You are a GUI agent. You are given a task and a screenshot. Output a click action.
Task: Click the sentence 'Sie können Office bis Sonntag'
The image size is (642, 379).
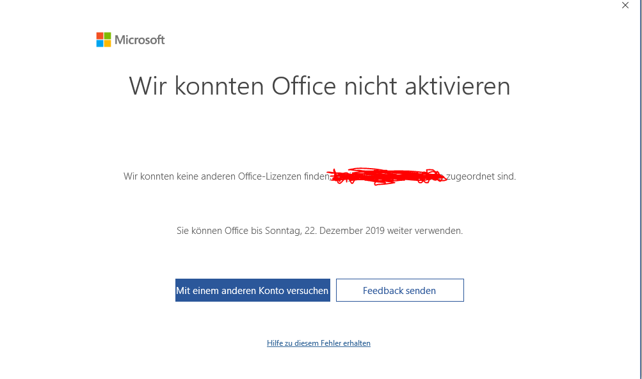pyautogui.click(x=239, y=231)
